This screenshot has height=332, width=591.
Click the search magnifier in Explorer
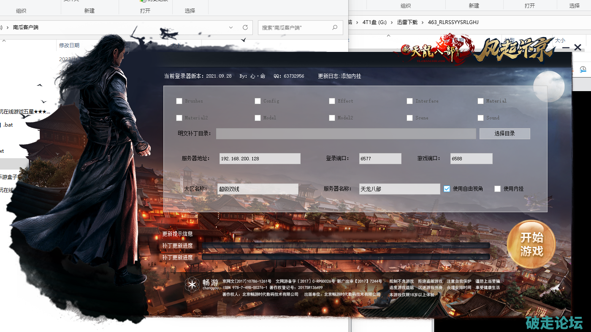pyautogui.click(x=335, y=27)
